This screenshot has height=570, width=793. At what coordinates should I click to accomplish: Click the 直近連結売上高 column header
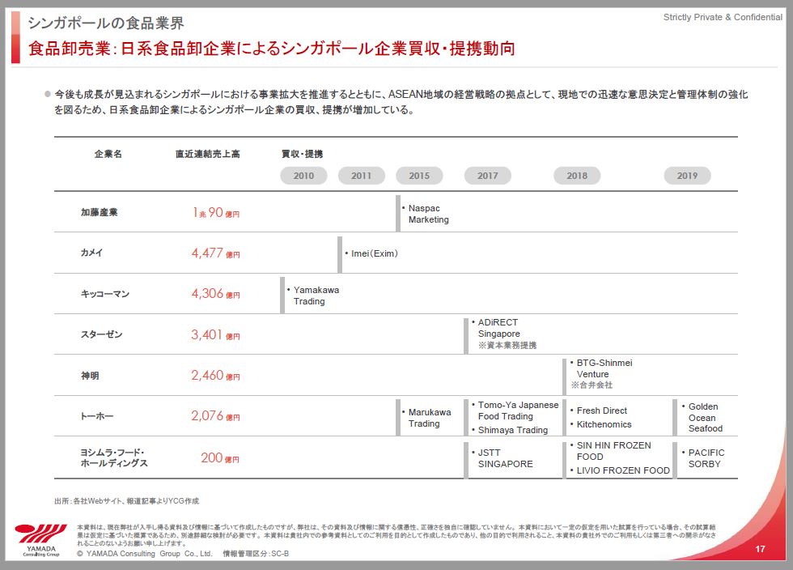[x=208, y=154]
